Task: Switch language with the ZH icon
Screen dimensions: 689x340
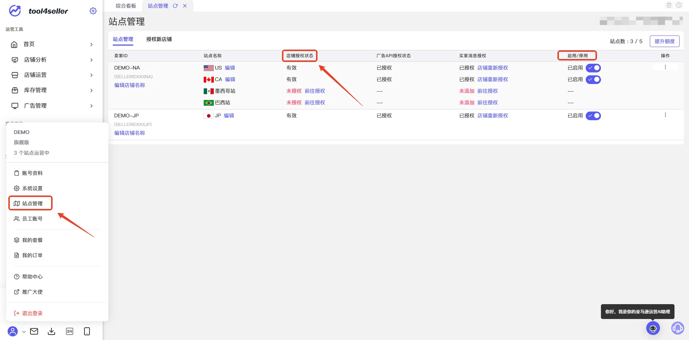Action: [x=70, y=331]
